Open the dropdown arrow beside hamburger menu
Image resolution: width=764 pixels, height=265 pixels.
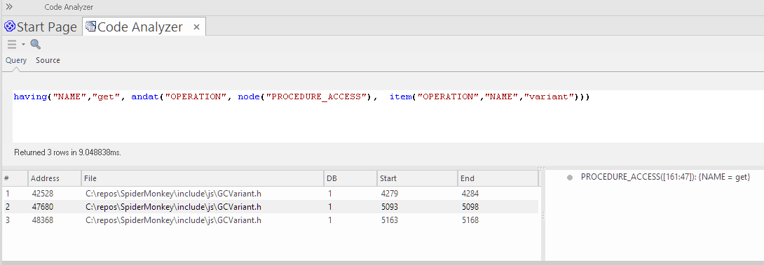[x=23, y=45]
